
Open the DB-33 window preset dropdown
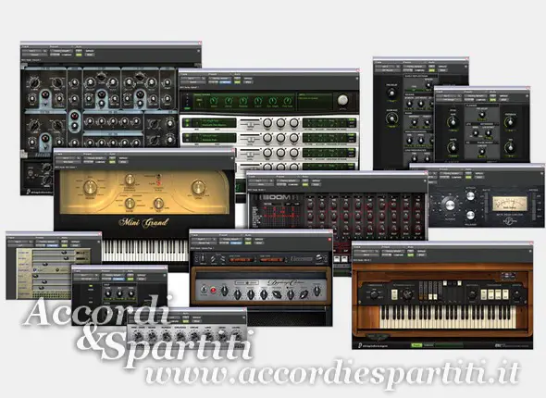point(393,251)
